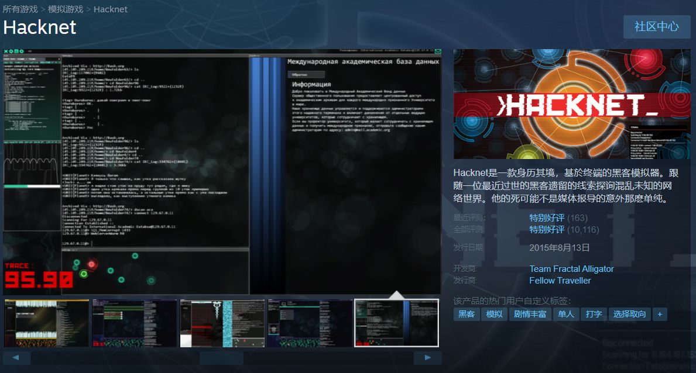The width and height of the screenshot is (696, 373).
Task: Click the 黑客 tag
Action: pyautogui.click(x=467, y=314)
